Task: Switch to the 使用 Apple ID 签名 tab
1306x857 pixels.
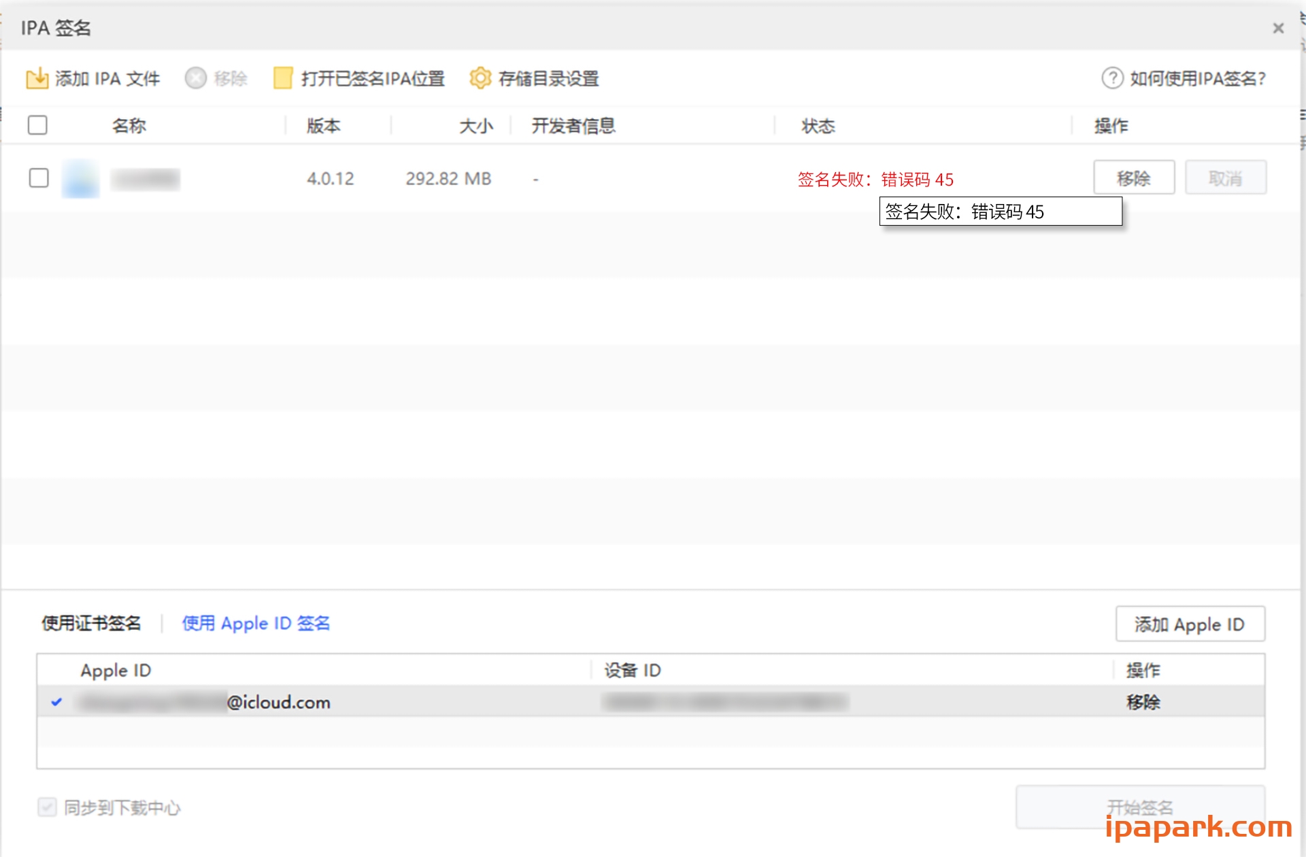Action: [x=256, y=623]
